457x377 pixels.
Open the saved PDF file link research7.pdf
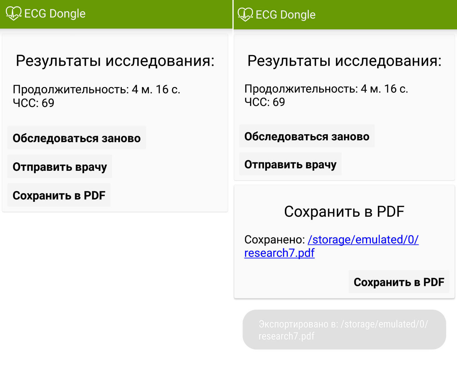[332, 246]
